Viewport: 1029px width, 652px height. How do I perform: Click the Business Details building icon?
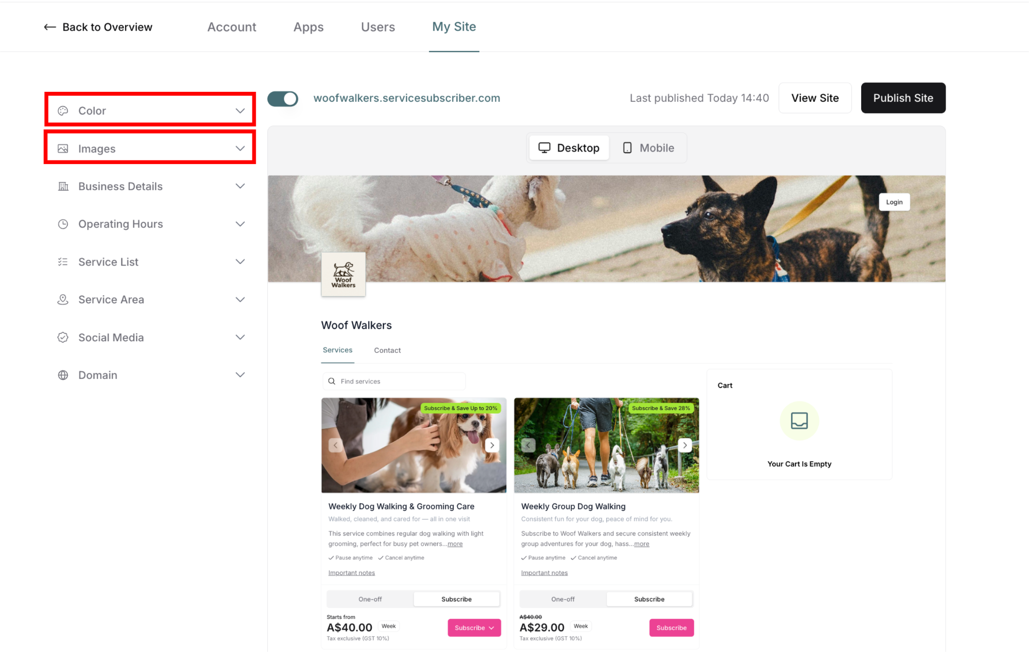(x=63, y=186)
